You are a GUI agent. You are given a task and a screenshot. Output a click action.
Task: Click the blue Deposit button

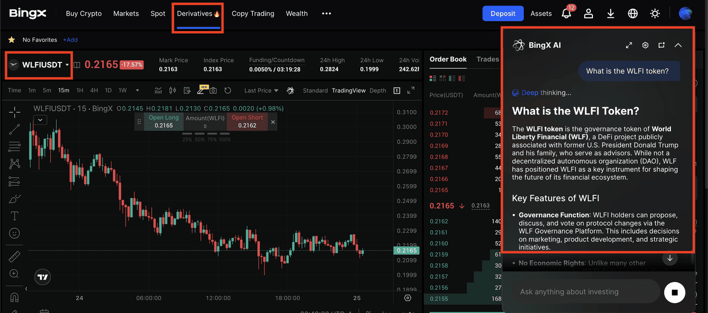tap(503, 13)
